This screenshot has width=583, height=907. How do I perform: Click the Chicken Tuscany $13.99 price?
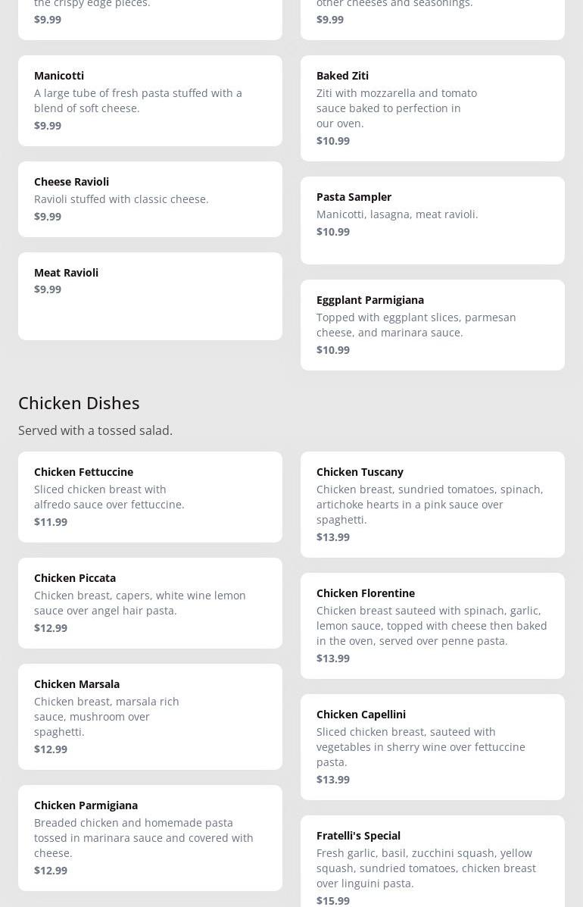(x=333, y=536)
